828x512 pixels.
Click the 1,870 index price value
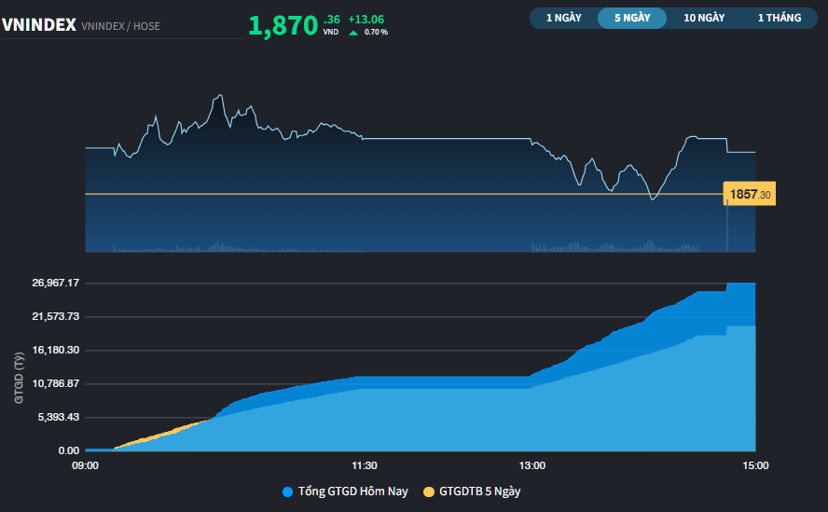[283, 26]
